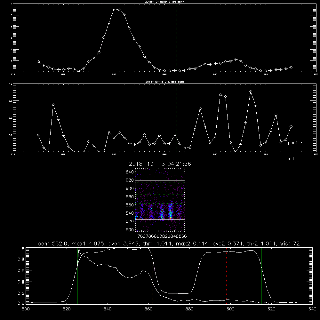Click the left green dashed marker in the dawn plot
320x320 pixels.
pyautogui.click(x=102, y=38)
